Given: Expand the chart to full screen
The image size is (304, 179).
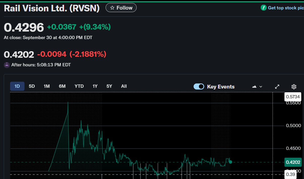Looking at the screenshot, I should 277,87.
